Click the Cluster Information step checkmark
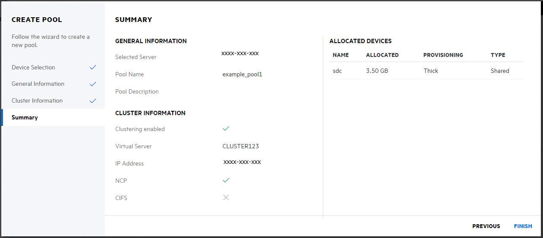This screenshot has width=543, height=238. click(x=92, y=101)
